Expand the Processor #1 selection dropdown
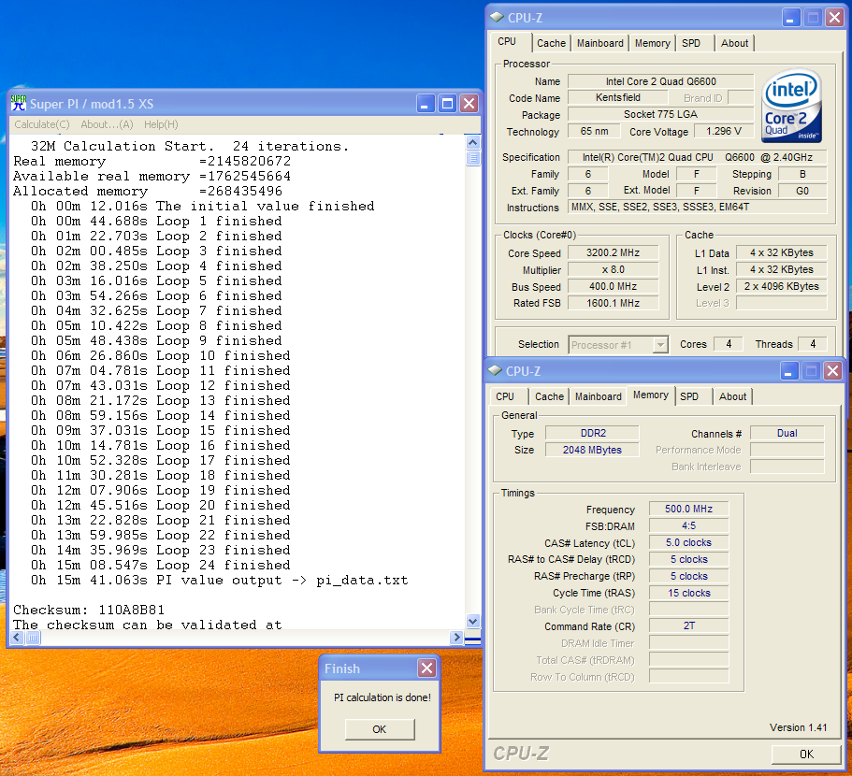852x776 pixels. coord(659,345)
